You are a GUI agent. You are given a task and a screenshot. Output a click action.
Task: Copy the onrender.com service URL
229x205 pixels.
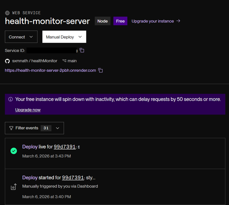pyautogui.click(x=100, y=70)
